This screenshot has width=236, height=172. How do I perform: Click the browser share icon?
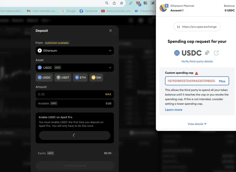click(x=114, y=3)
